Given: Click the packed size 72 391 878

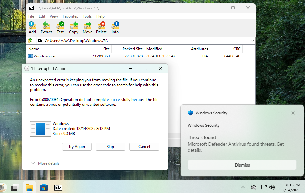Looking at the screenshot, I should (x=134, y=56).
